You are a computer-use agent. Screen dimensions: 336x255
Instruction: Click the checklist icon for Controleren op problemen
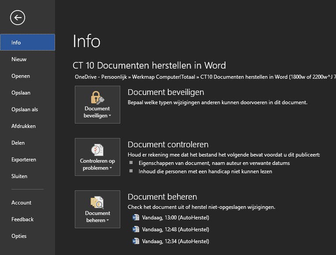(97, 150)
